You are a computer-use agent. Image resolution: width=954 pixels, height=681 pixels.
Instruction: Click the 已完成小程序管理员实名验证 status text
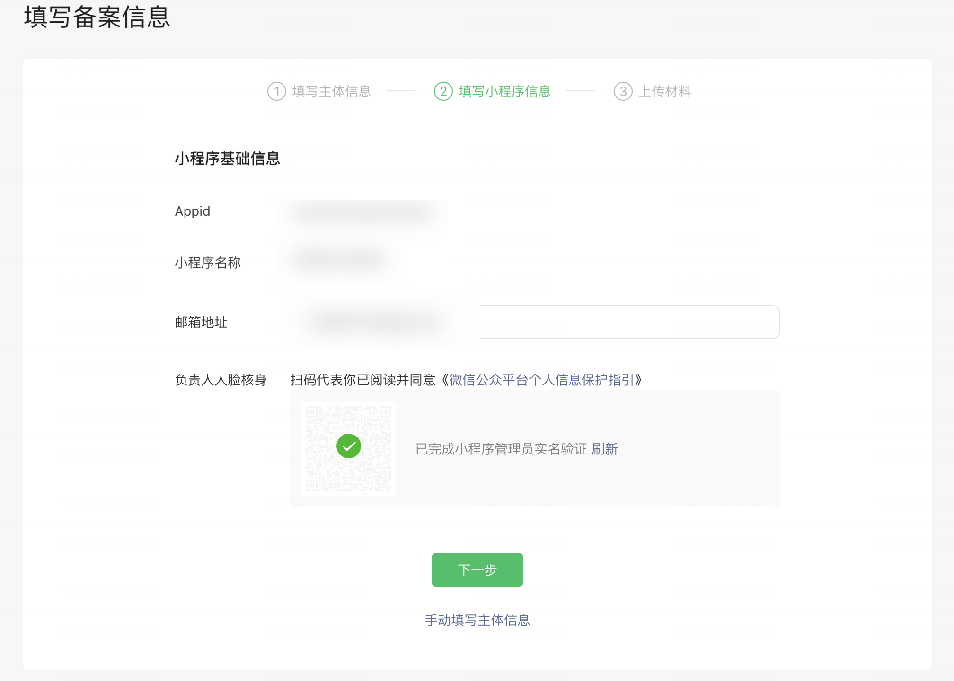(x=501, y=449)
